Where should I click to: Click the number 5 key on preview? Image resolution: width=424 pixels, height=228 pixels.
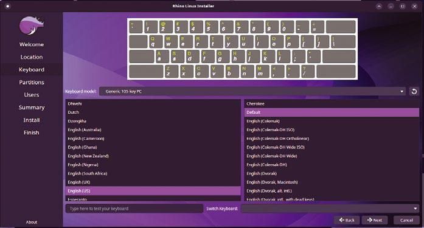click(211, 27)
